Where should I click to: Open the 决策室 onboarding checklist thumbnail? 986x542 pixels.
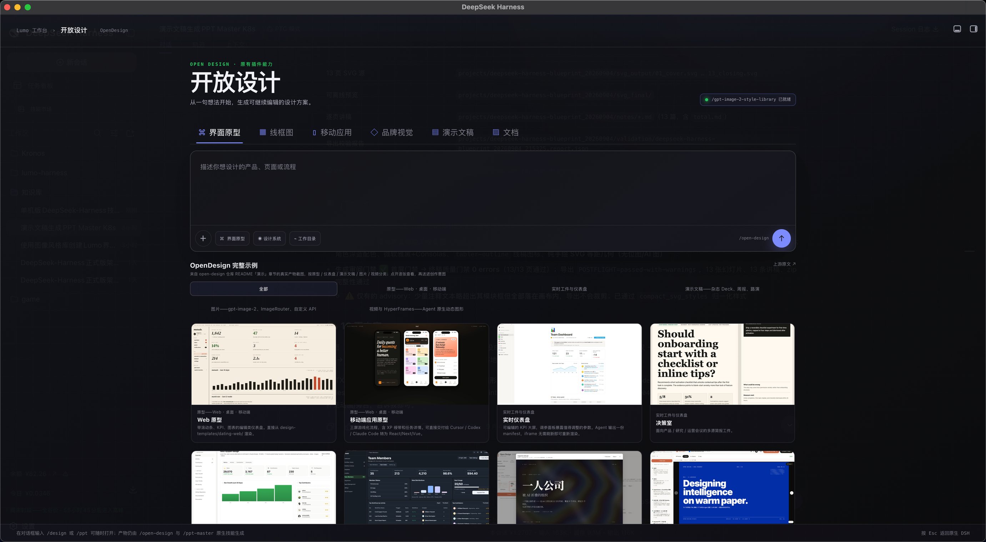pos(722,364)
